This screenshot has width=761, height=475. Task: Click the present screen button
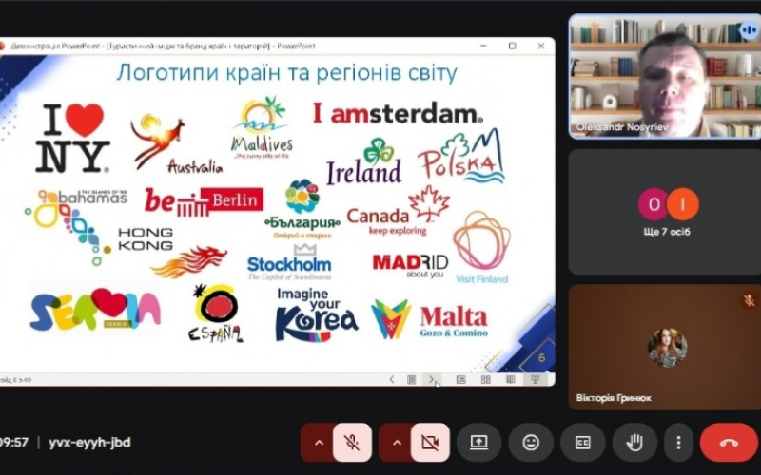coord(478,443)
